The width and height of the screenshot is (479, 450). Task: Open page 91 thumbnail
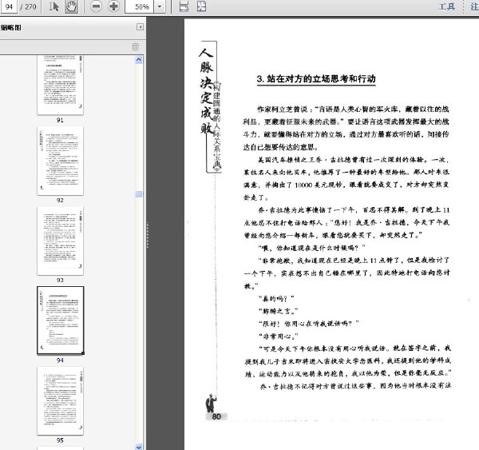point(60,86)
